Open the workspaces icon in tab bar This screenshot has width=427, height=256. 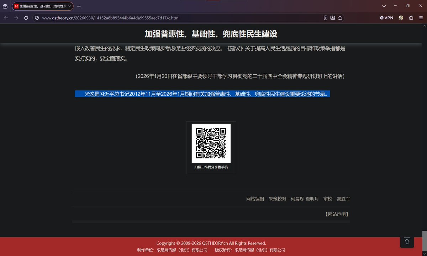[x=5, y=6]
